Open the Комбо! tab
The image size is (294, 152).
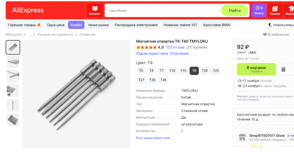coord(76,25)
